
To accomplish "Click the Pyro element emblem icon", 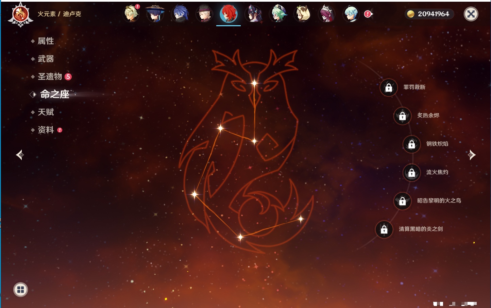I will point(20,15).
